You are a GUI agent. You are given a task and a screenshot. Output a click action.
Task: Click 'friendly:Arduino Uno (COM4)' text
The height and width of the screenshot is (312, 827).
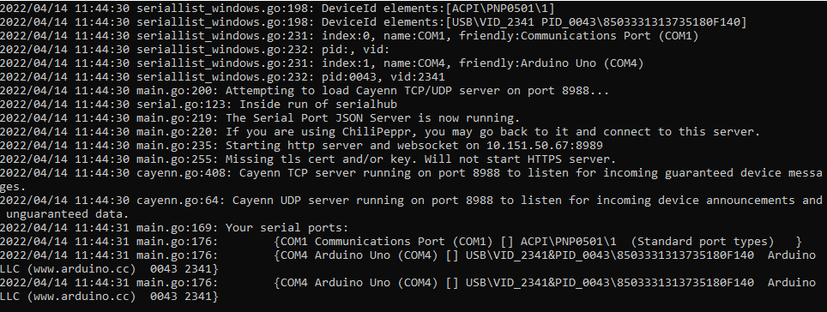click(551, 63)
